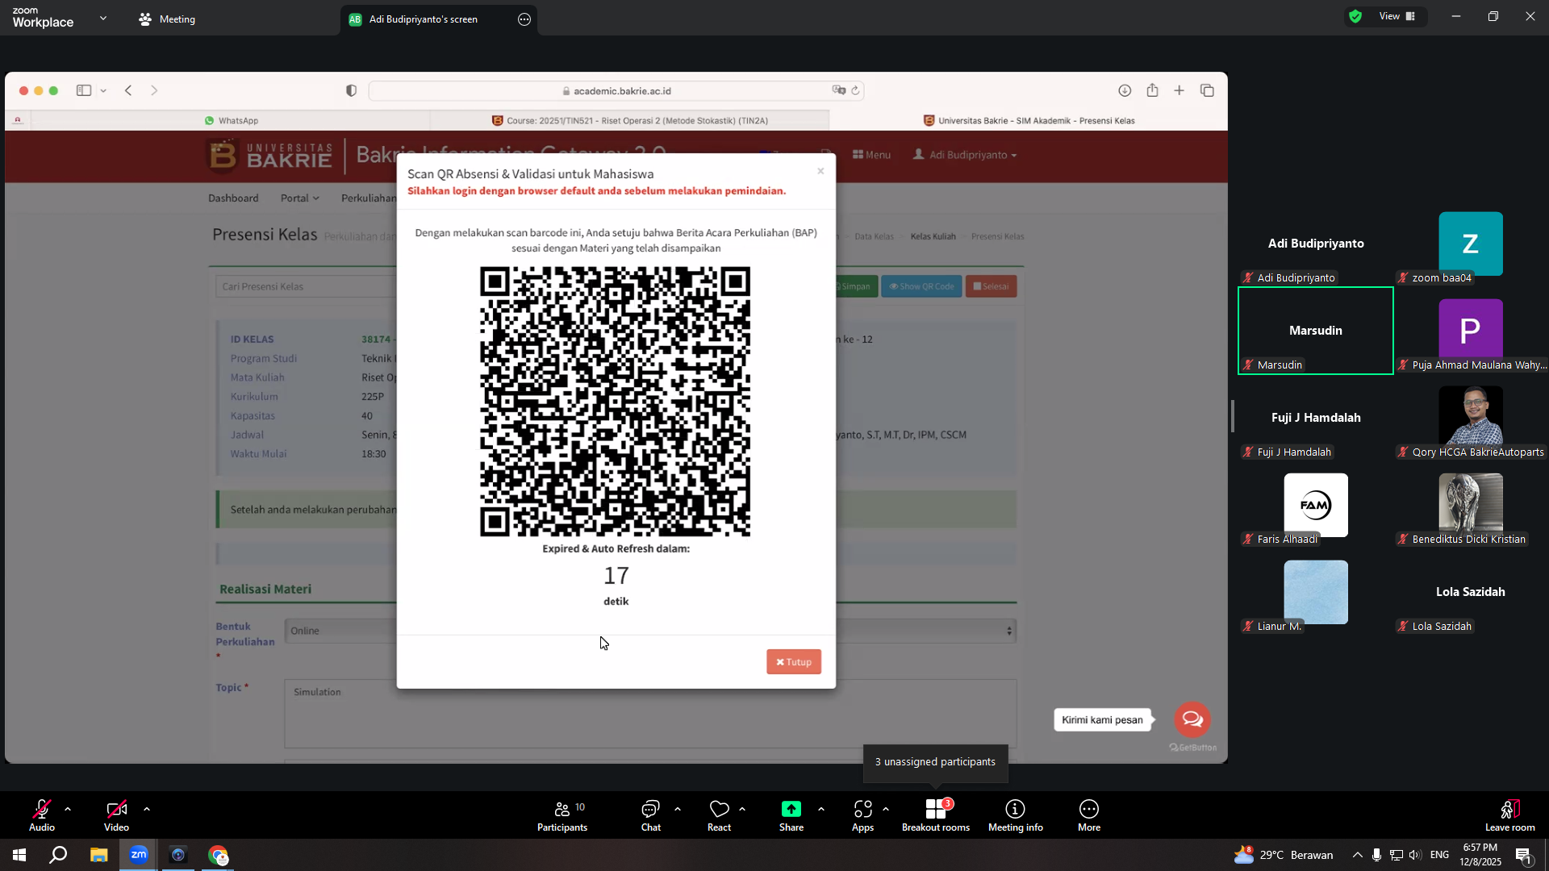Click the Safari downloads icon
This screenshot has height=871, width=1549.
(1125, 90)
